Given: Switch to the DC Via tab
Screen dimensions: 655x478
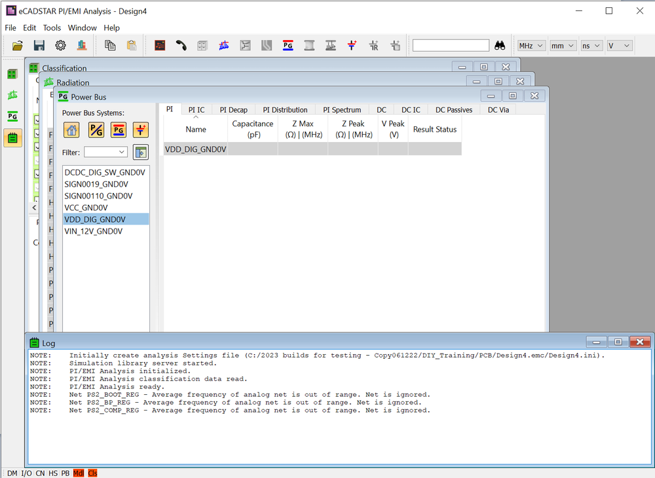Looking at the screenshot, I should [498, 110].
